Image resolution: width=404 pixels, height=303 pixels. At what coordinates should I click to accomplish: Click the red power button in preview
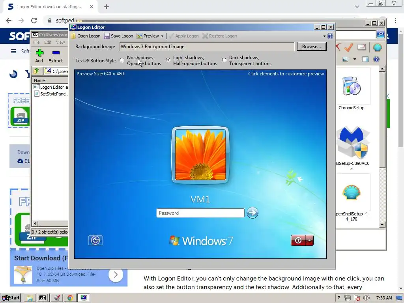(298, 240)
